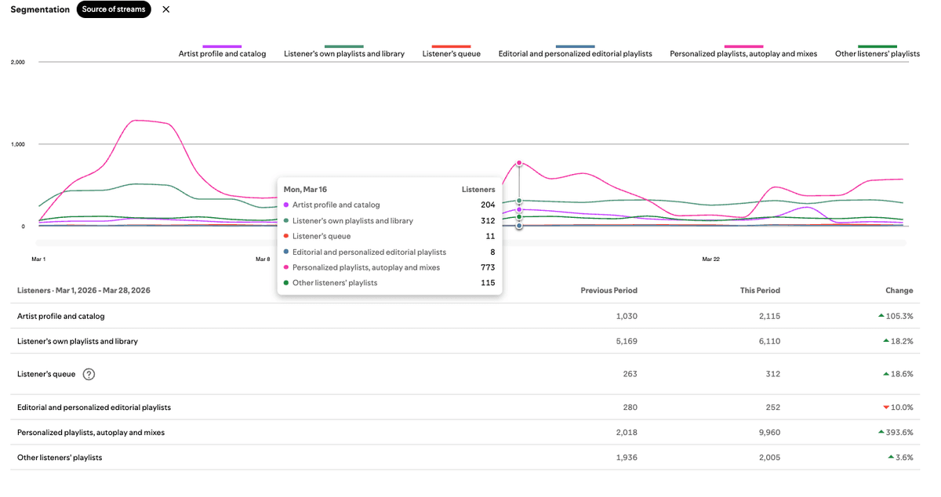Click the pink data point on the chart
Screen dimensions: 941x497
click(x=519, y=163)
